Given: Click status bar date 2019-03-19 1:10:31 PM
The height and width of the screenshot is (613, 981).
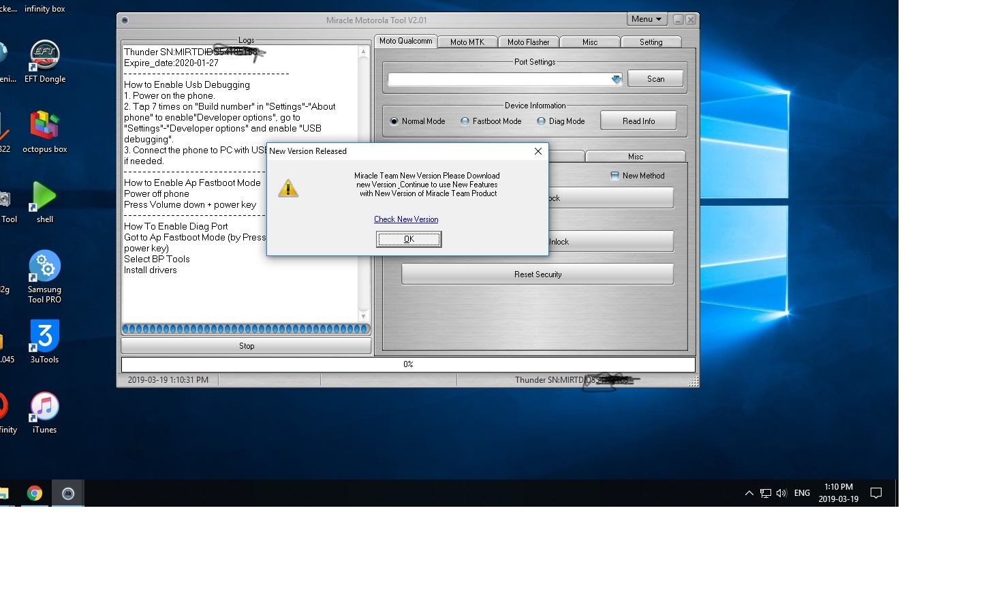Looking at the screenshot, I should tap(168, 380).
